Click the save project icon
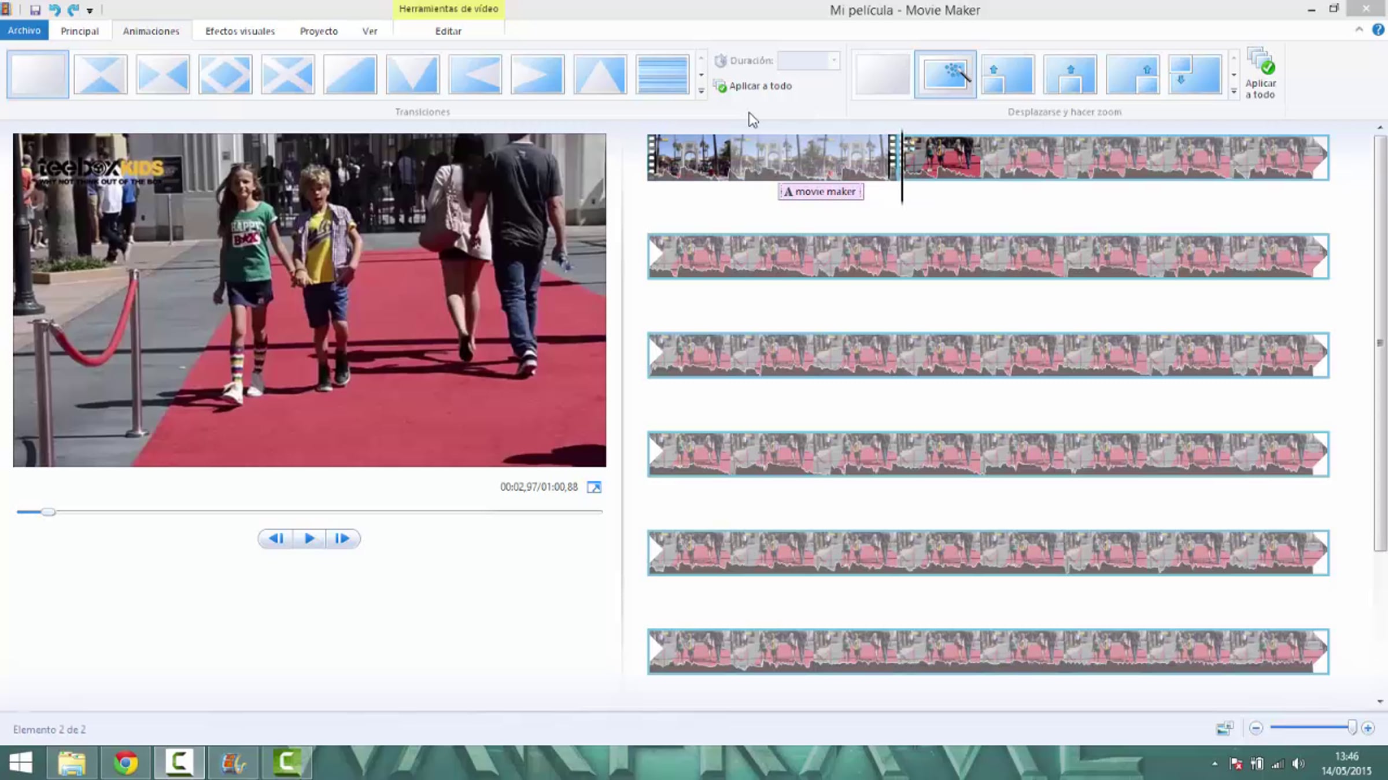 (35, 10)
